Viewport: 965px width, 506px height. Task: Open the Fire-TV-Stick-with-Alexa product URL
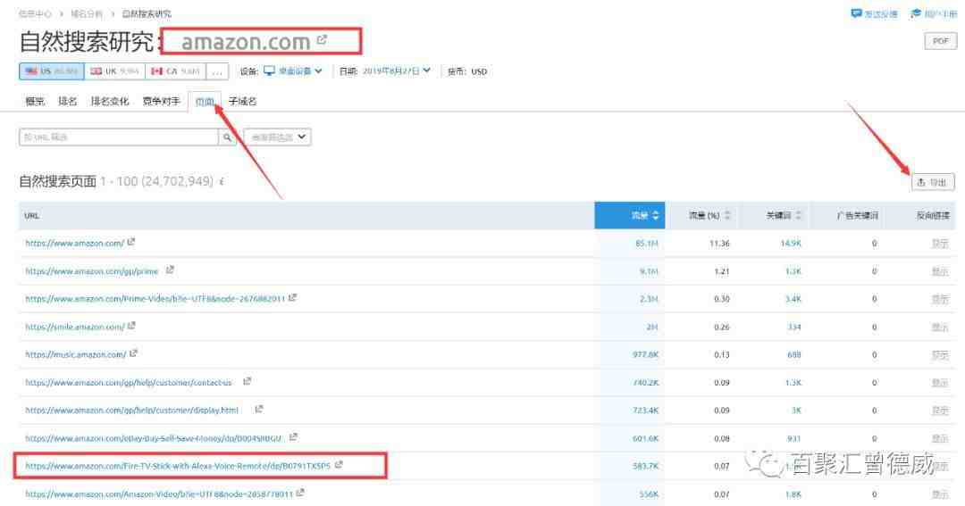point(178,466)
